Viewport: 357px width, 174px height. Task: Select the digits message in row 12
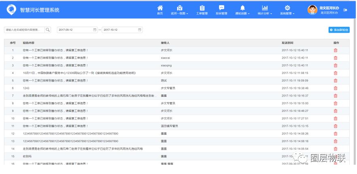pyautogui.click(x=70, y=134)
